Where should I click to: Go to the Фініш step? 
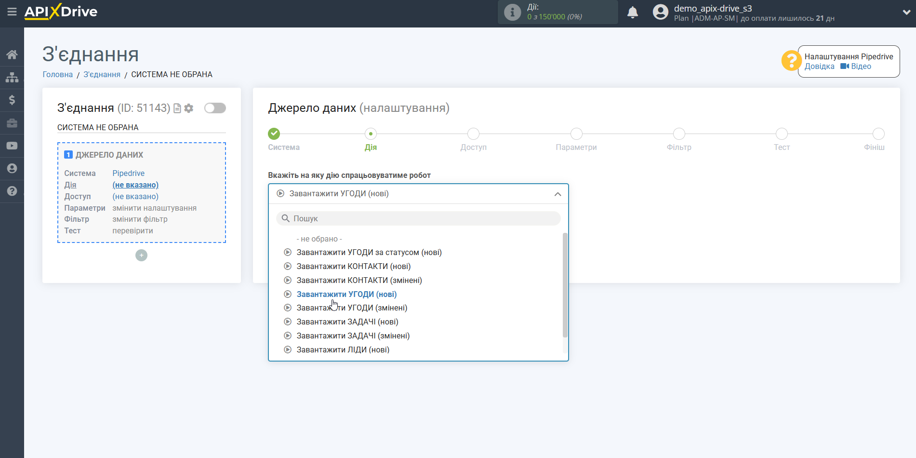pos(878,134)
